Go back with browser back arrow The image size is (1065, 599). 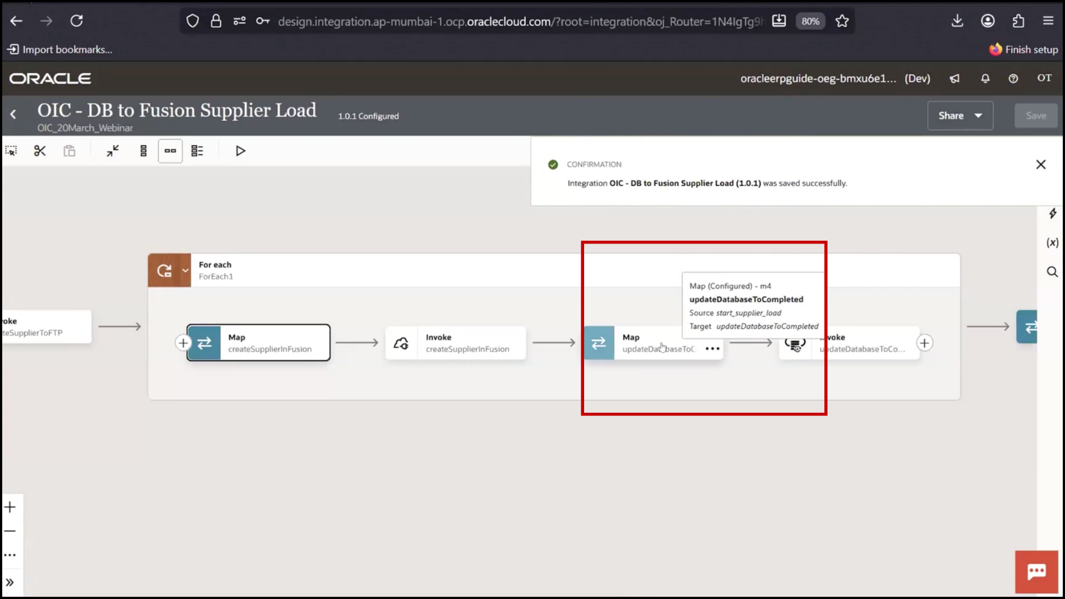click(x=16, y=21)
